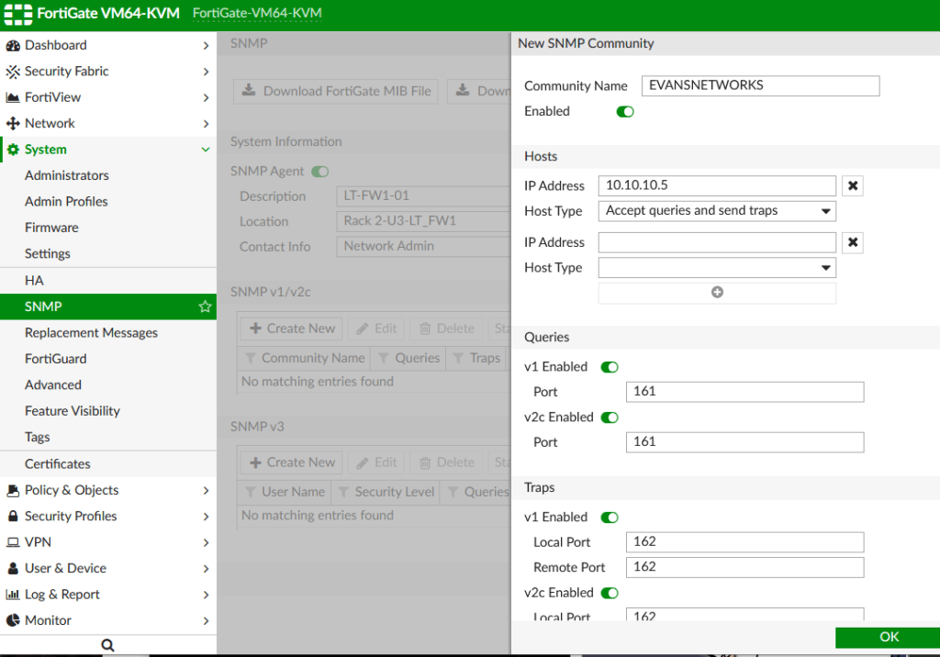Click plus icon of SNMP v3 Create New
940x657 pixels.
tap(255, 462)
